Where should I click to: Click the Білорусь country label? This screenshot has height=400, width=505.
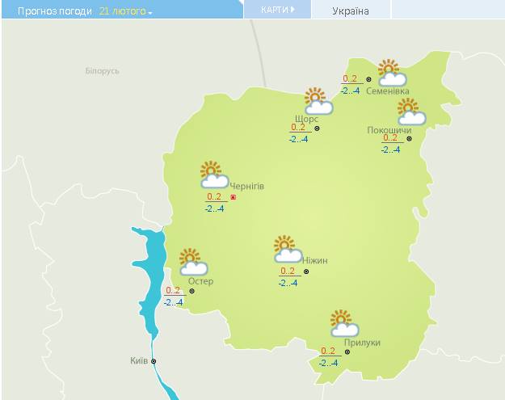tap(103, 71)
